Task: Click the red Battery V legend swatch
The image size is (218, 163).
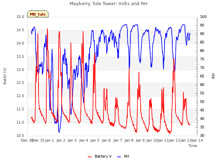Action: (x=90, y=157)
